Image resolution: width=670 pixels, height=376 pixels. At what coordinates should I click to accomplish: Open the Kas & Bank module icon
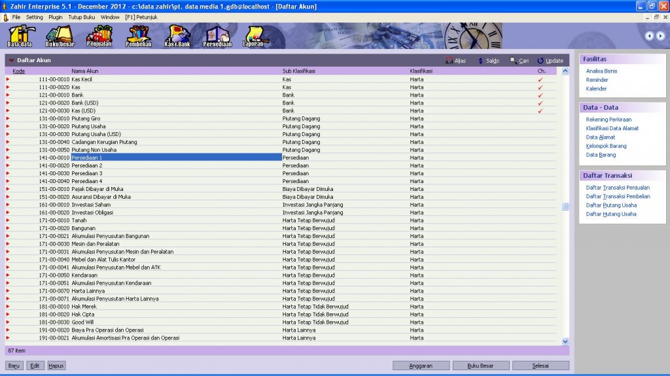pos(177,37)
